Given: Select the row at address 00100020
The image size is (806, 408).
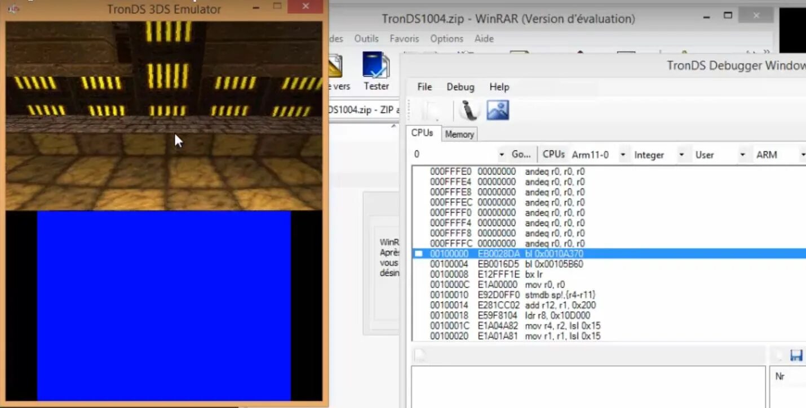Looking at the screenshot, I should click(x=609, y=336).
